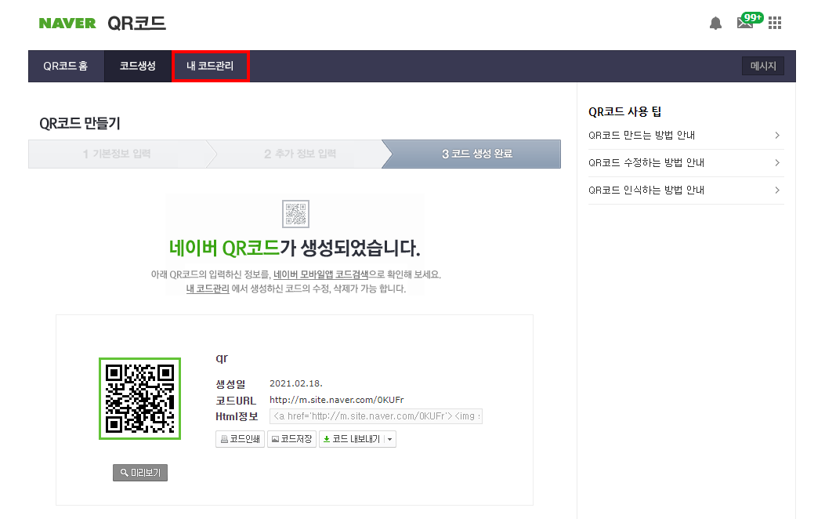Image resolution: width=825 pixels, height=519 pixels.
Task: Click the small QR code icon above heading
Action: [295, 214]
